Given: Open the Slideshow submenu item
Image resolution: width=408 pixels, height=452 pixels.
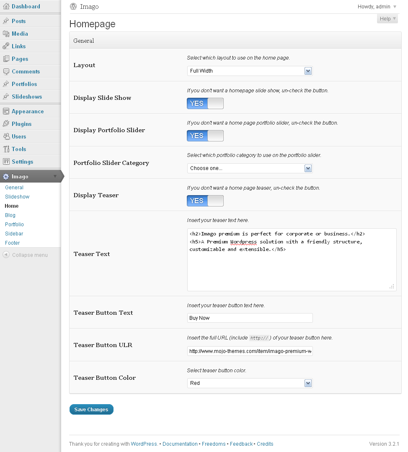Looking at the screenshot, I should click(x=17, y=196).
